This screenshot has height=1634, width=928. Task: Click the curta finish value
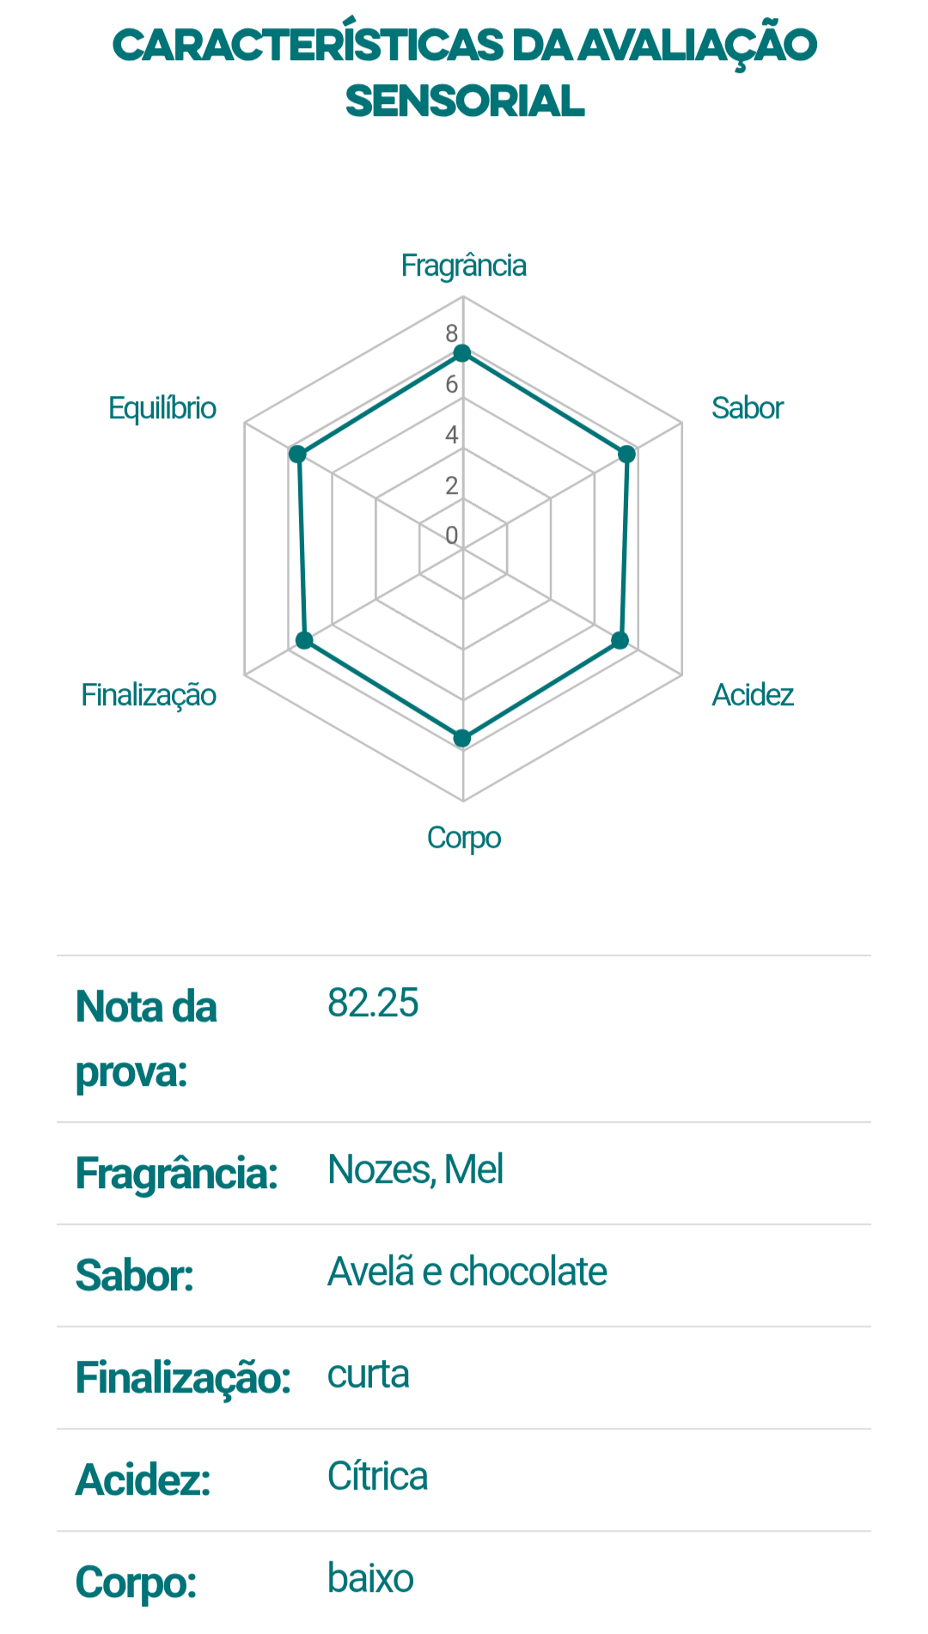click(368, 1375)
